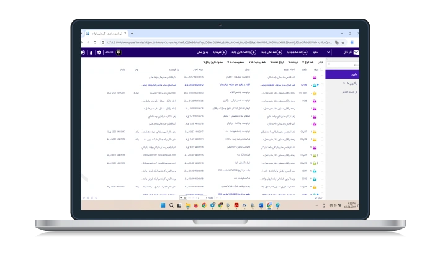The width and height of the screenshot is (440, 255).
Task: Open File Explorer from taskbar
Action: (187, 205)
